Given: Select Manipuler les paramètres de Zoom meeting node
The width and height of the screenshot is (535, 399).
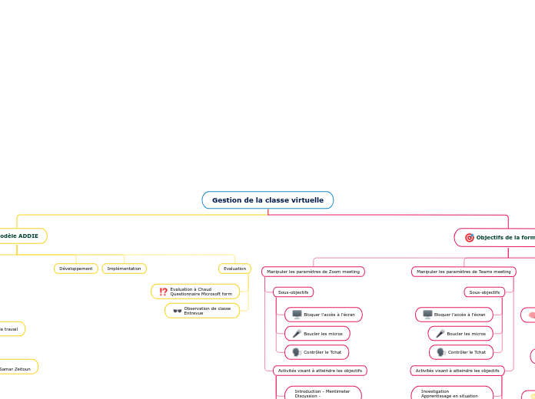Looking at the screenshot, I should [x=313, y=272].
